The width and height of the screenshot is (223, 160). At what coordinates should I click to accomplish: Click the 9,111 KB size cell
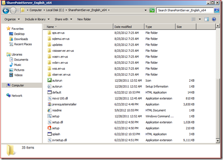[x=189, y=140]
